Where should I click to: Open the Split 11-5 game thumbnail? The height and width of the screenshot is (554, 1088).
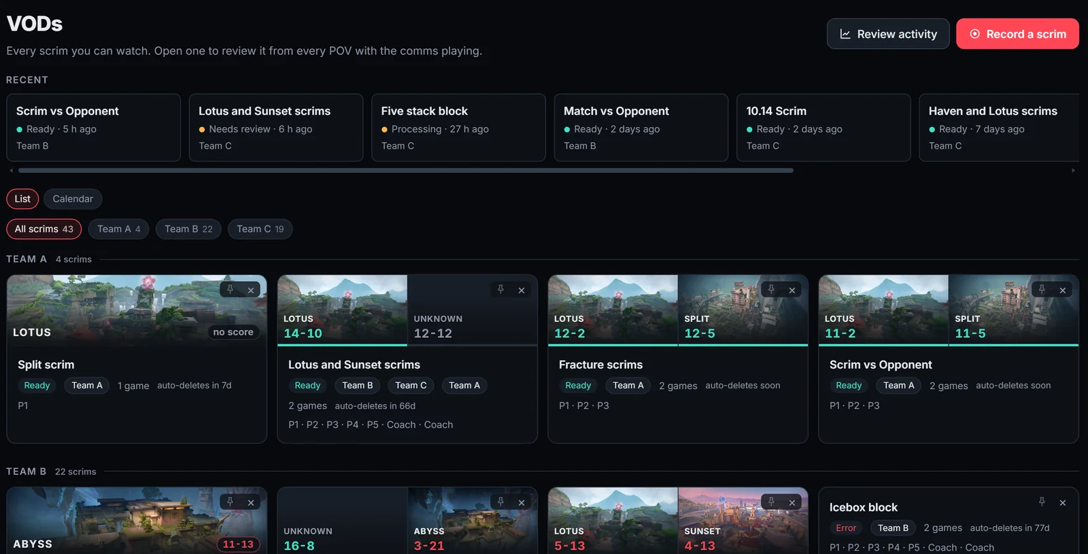pos(1014,310)
